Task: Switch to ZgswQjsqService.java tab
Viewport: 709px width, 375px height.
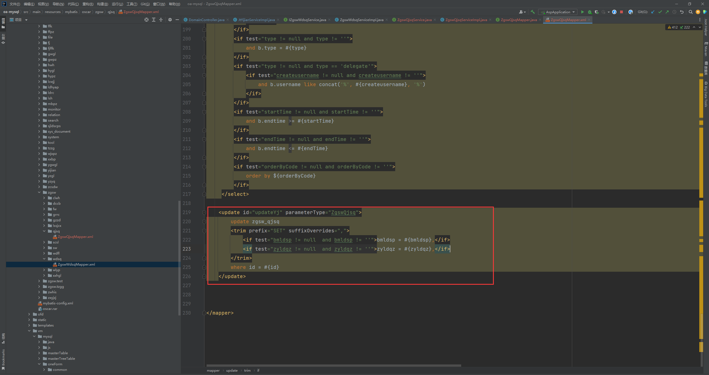Action: coord(414,20)
